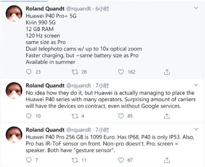
Task: Open replies on the operators tweet
Action: pyautogui.click(x=29, y=116)
